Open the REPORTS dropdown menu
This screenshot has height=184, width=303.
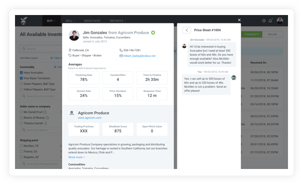[118, 21]
